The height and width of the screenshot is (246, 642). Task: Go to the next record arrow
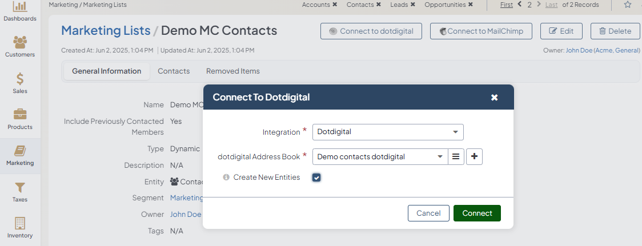pos(539,5)
